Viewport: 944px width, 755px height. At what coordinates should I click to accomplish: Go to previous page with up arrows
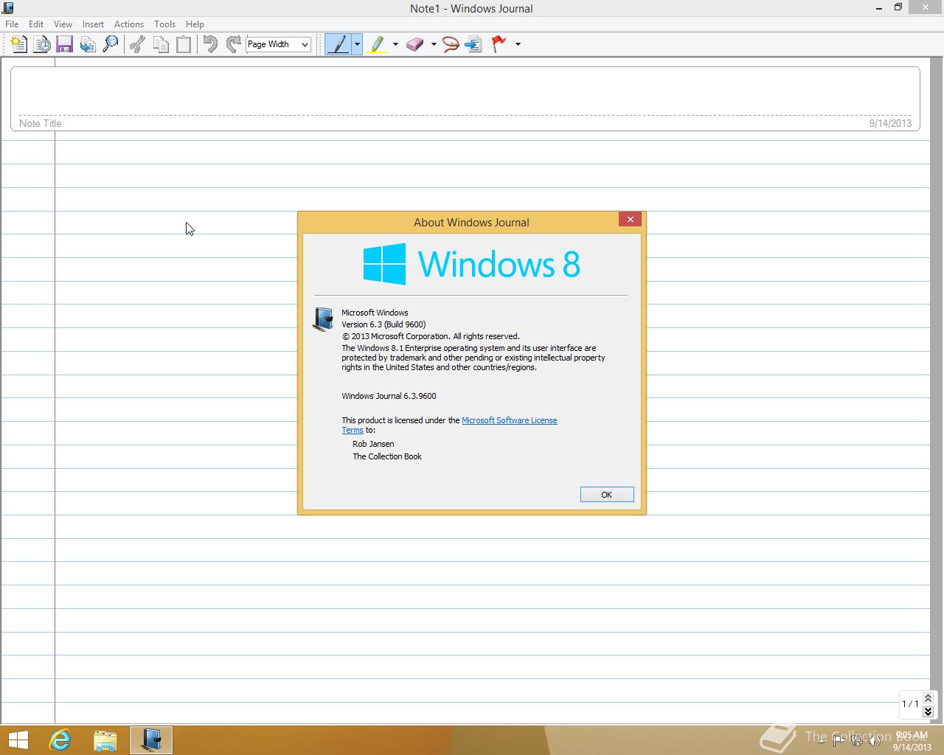pyautogui.click(x=928, y=697)
